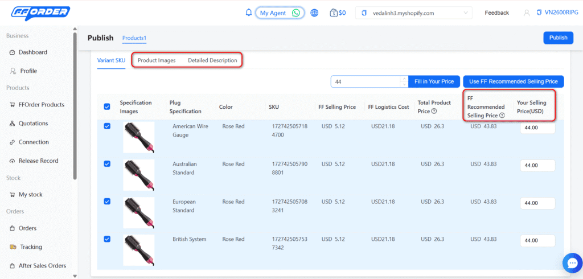Click the FFOrder Products cart icon

point(13,105)
